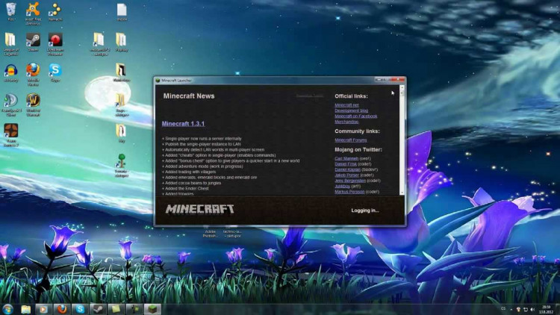Select the Minecraft grass block taskbar icon
The image size is (560, 315).
[x=152, y=309]
